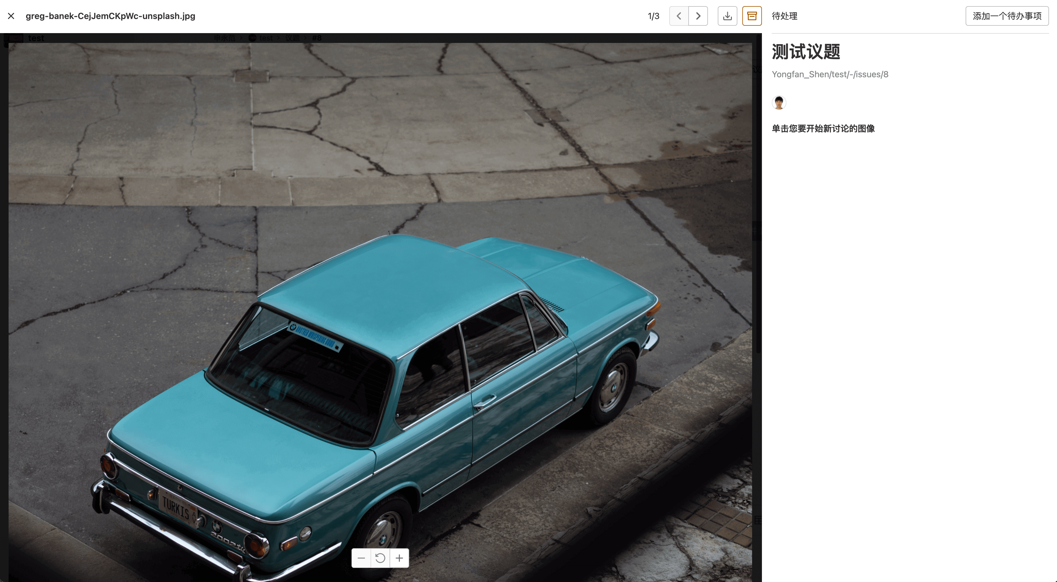Click the 添加一个待办事项 button
1057x582 pixels.
[1007, 16]
